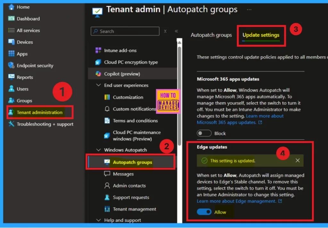The height and width of the screenshot is (228, 328).
Task: Open Customization under End user experiences
Action: click(x=128, y=97)
